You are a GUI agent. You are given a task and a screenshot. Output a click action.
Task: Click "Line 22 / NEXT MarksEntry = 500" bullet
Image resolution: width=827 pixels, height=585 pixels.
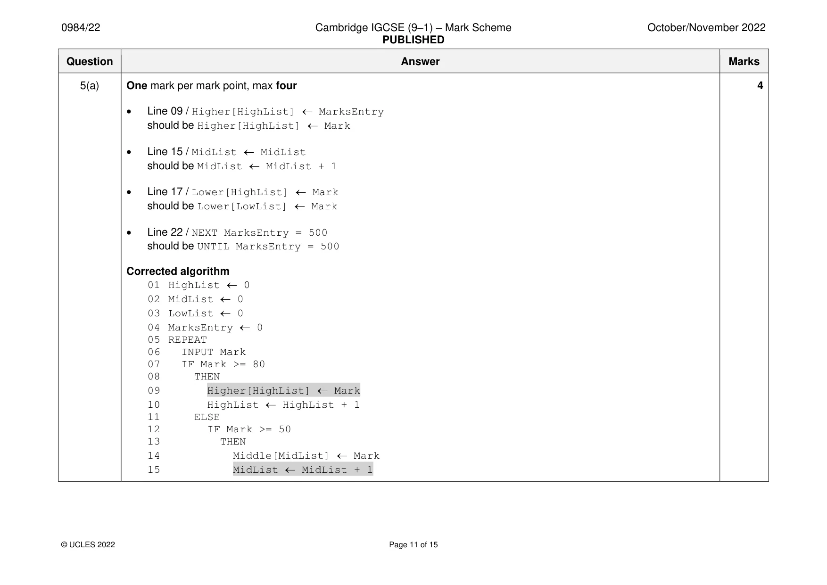tap(237, 232)
